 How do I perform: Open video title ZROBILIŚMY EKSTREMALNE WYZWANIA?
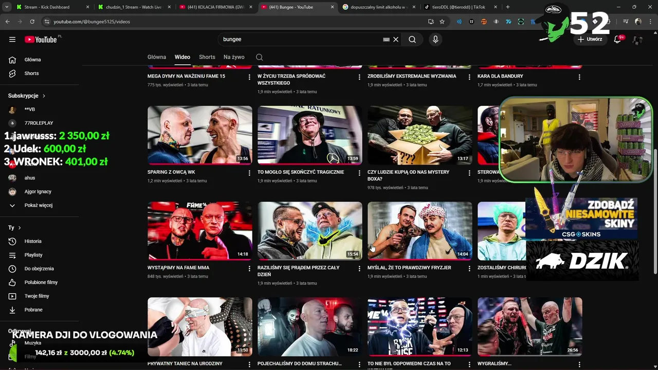(412, 76)
